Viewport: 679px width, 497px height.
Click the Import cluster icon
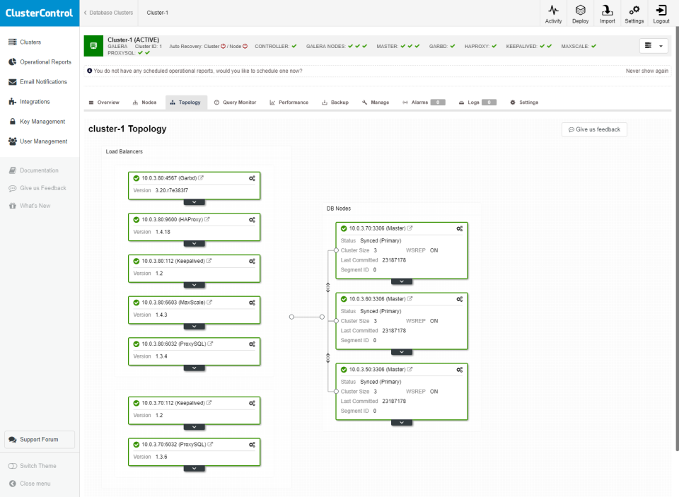tap(607, 14)
